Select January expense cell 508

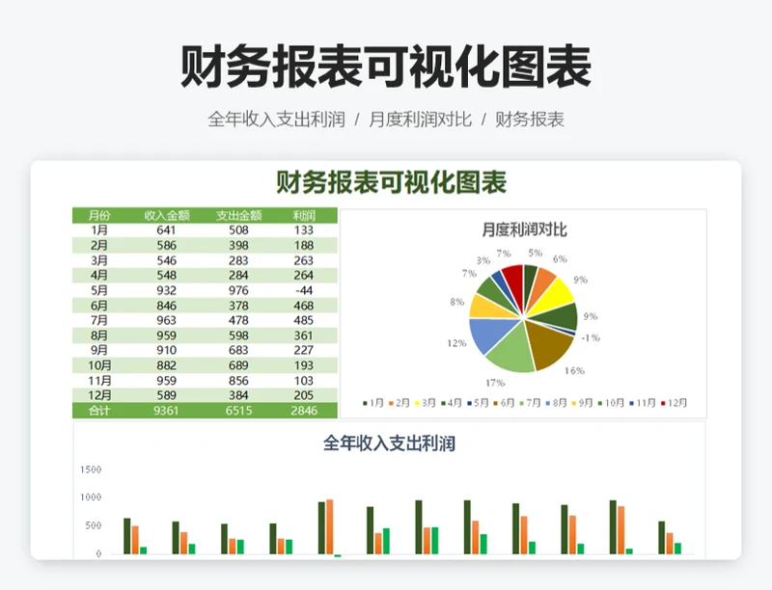click(238, 230)
